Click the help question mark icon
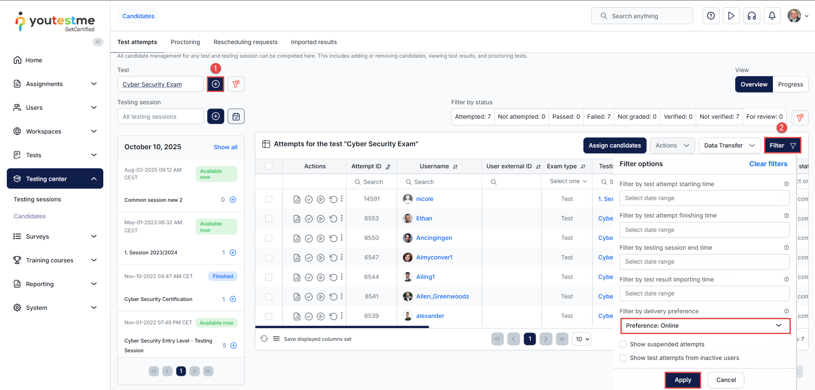Image resolution: width=815 pixels, height=390 pixels. point(711,16)
